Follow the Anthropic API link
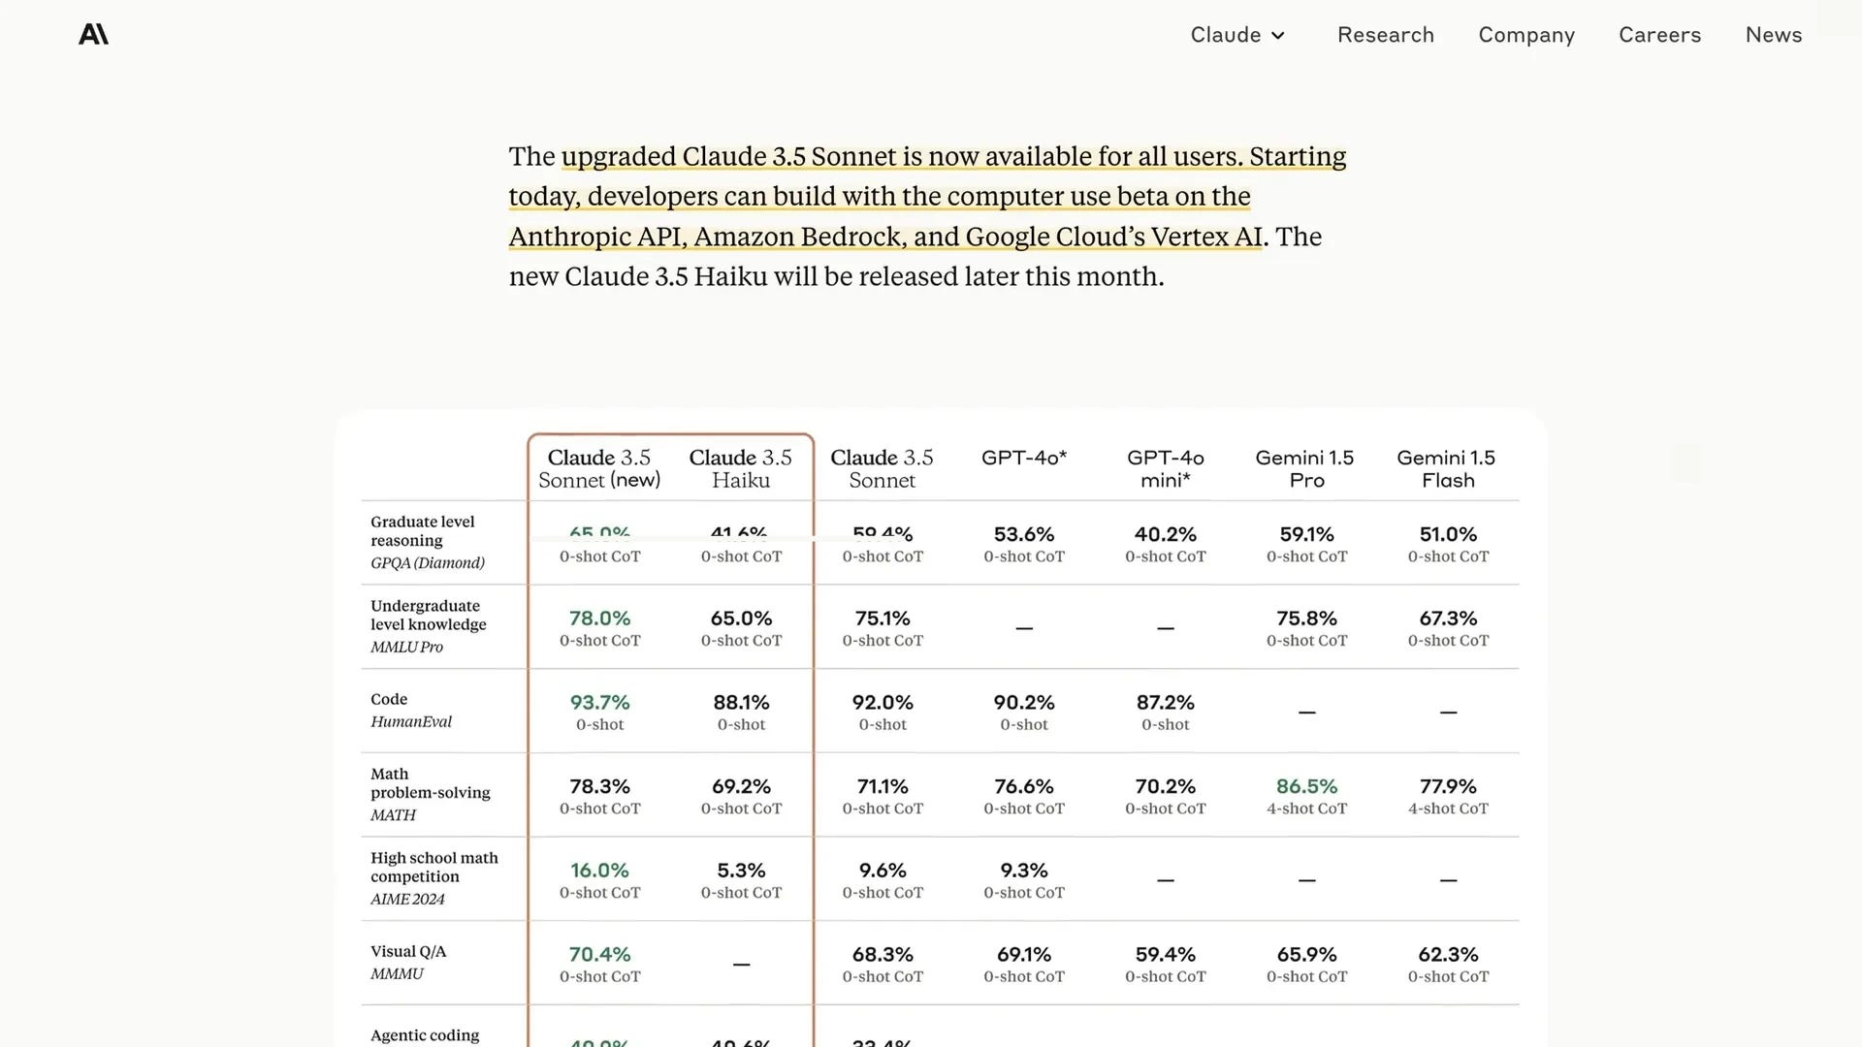 click(x=595, y=236)
